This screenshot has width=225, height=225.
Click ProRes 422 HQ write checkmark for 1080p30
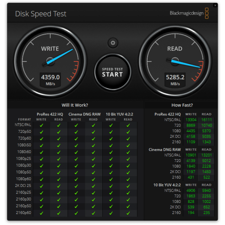tap(42, 166)
